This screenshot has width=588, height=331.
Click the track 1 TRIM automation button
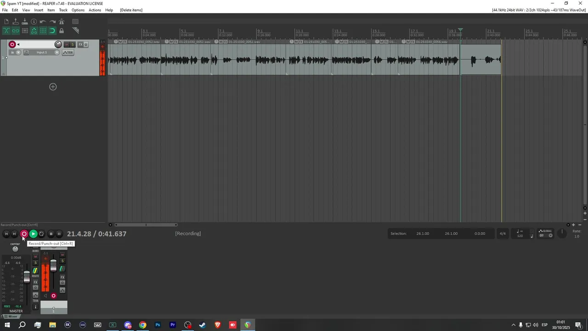68,52
